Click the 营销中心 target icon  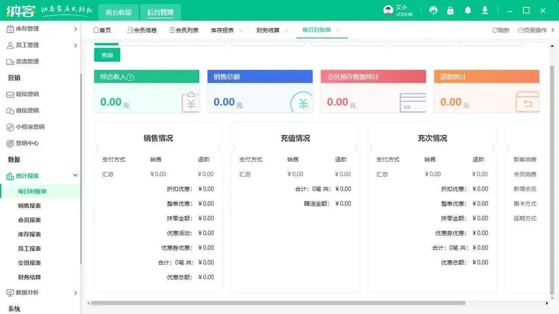pos(10,143)
